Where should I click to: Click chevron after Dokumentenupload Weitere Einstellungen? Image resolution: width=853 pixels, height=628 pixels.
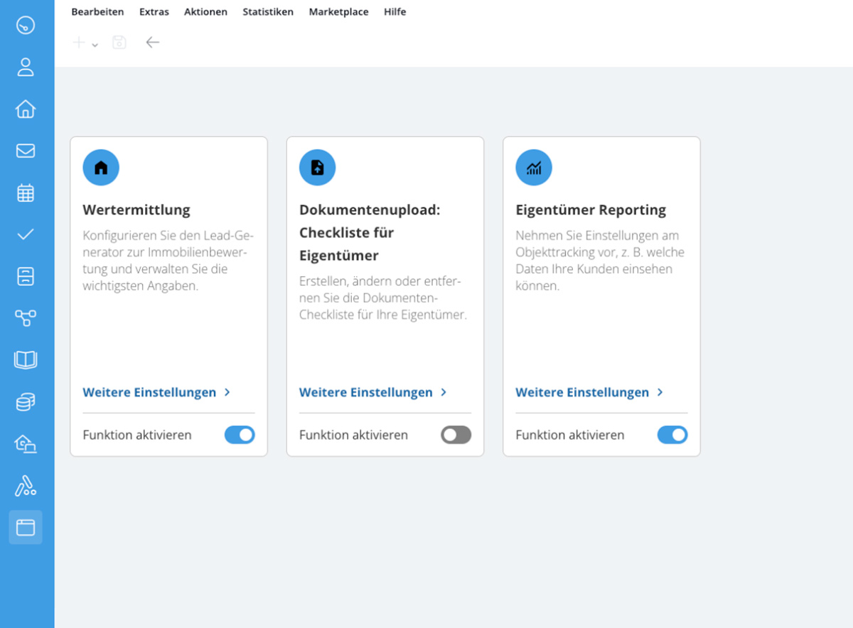(x=444, y=392)
